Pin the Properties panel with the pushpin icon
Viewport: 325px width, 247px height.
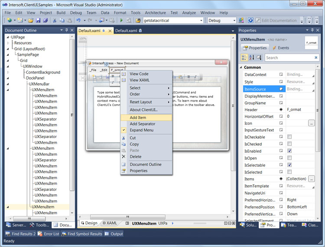pyautogui.click(x=312, y=30)
